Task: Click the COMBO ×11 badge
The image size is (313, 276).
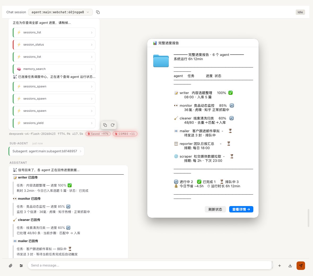Action: click(x=125, y=134)
